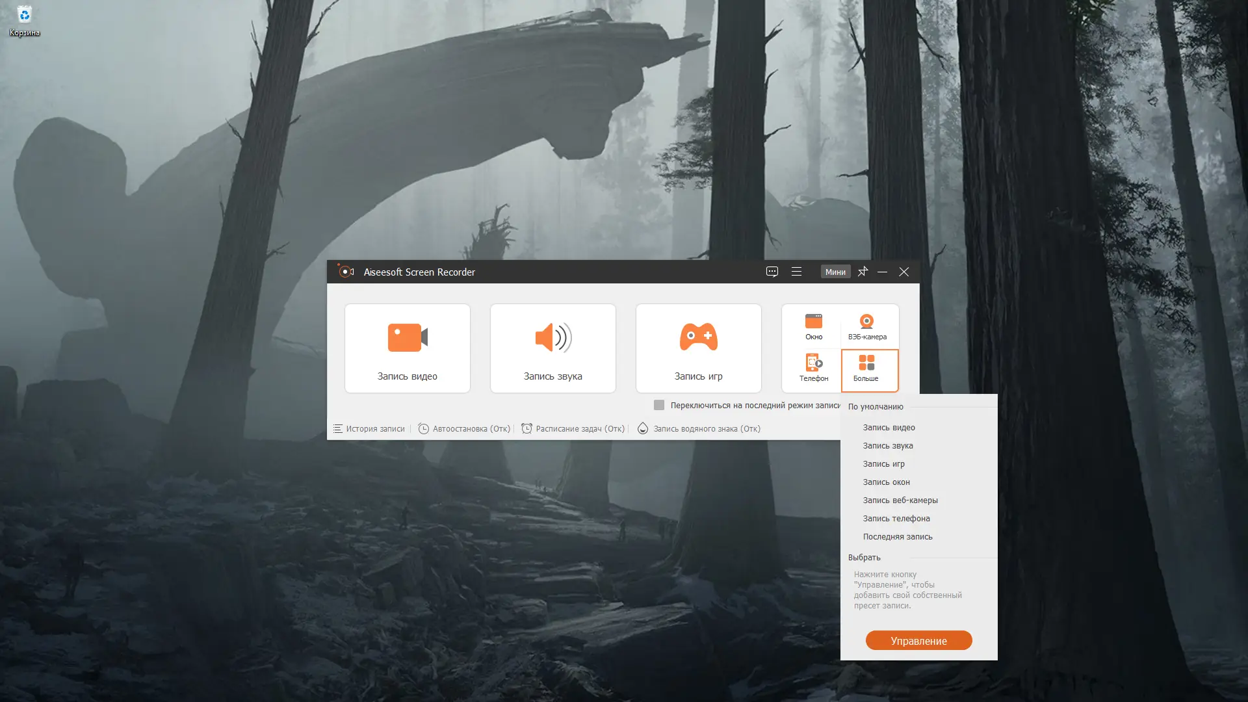Open the Запись звука audio recorder
Image resolution: width=1248 pixels, height=702 pixels.
tap(552, 337)
